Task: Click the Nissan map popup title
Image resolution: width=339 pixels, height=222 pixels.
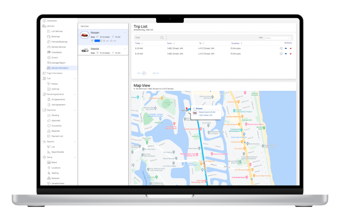Action: (x=199, y=108)
